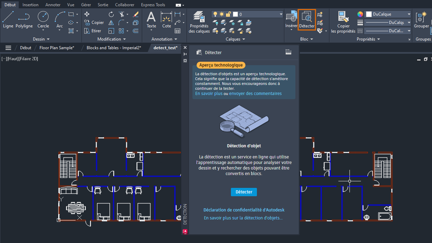Expand the Annotation panel
This screenshot has width=432, height=243.
point(164,39)
